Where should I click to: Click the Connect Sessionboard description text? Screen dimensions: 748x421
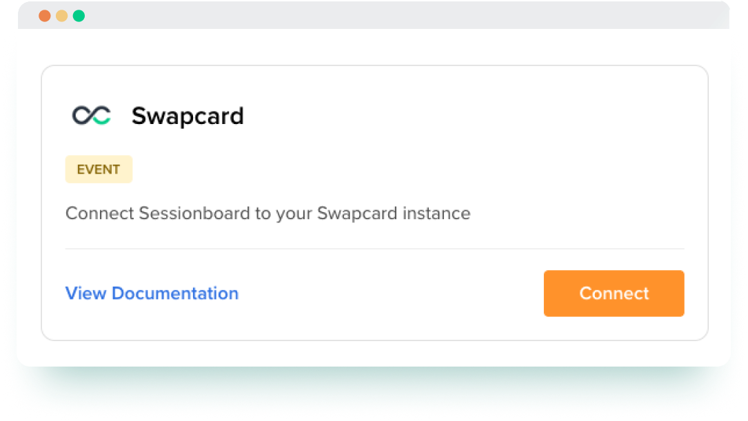(267, 213)
